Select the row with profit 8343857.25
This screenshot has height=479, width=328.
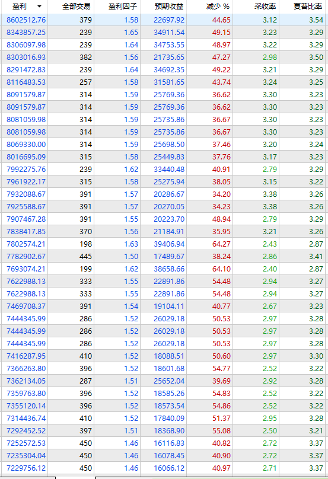pos(164,33)
